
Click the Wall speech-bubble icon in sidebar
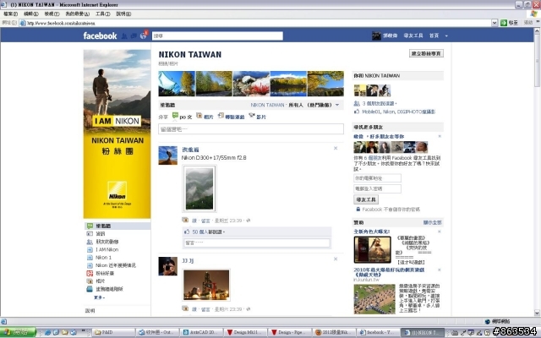pos(90,226)
